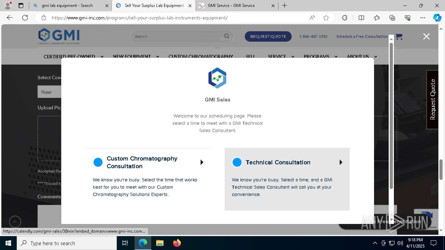445x250 pixels.
Task: Add this page to favorites star
Action: tap(326, 18)
